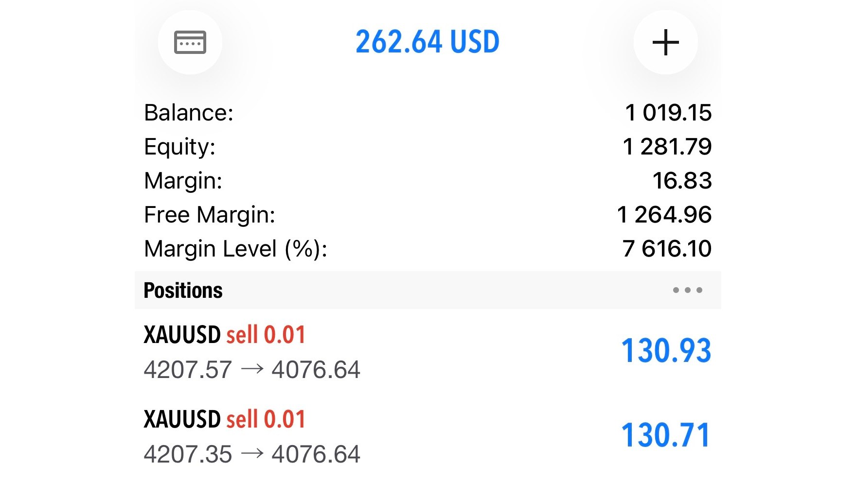Select the Margin row
Viewport: 856px width, 481px height.
(428, 181)
